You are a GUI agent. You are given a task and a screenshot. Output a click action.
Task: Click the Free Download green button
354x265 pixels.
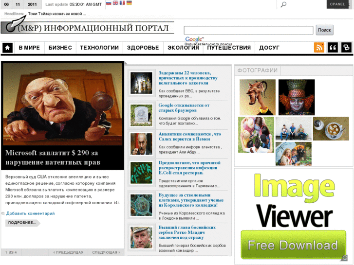coord(293,245)
